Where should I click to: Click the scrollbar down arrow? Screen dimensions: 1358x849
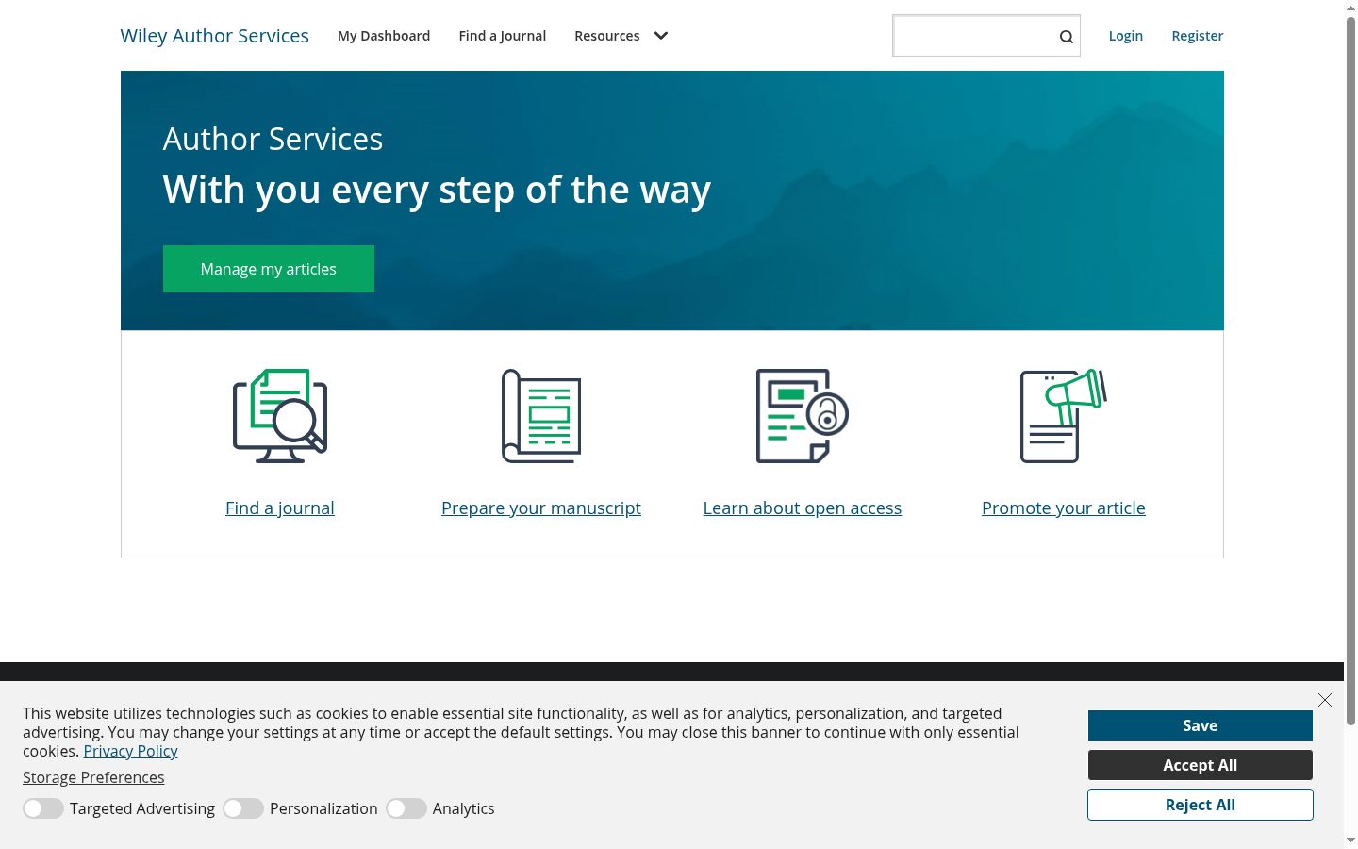point(1350,841)
